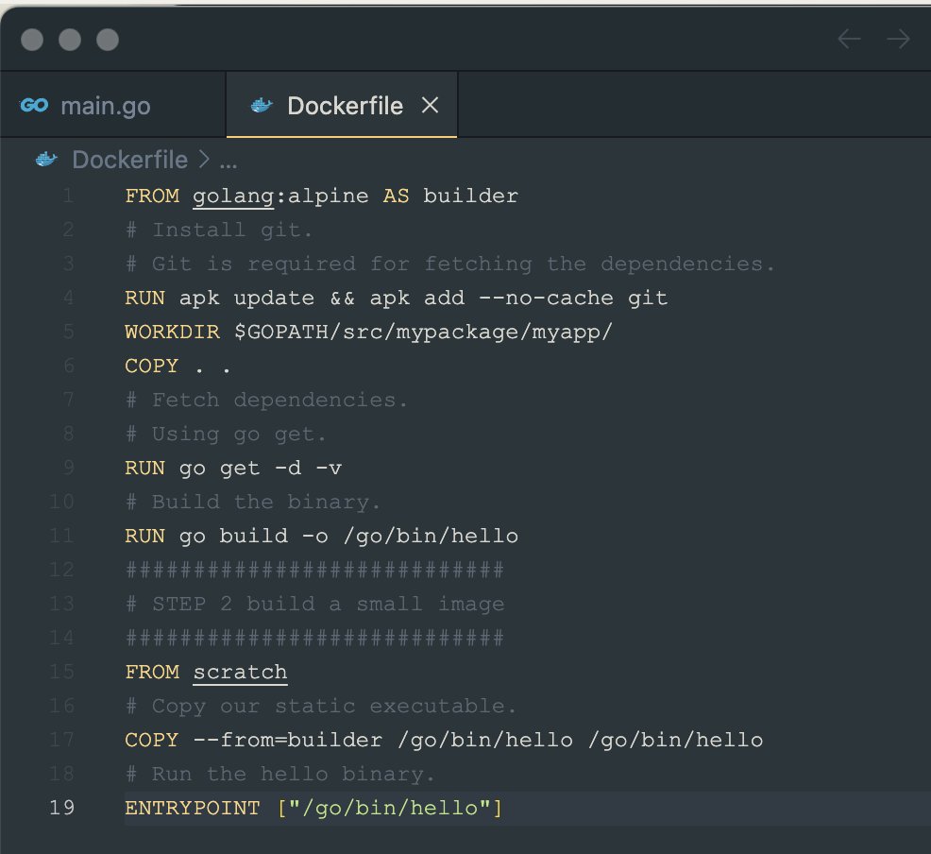Click 'RUN go get -d -v' line
The image size is (931, 854).
click(233, 468)
